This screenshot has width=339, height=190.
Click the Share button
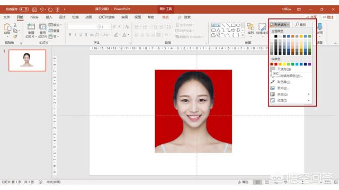(311, 17)
